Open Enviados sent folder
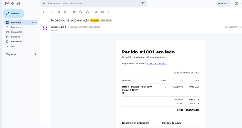 click(x=15, y=37)
